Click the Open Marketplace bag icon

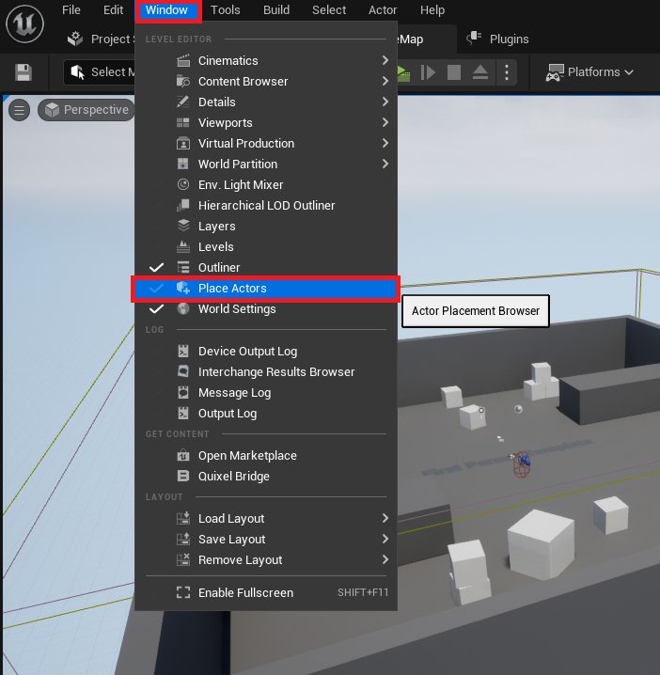183,455
